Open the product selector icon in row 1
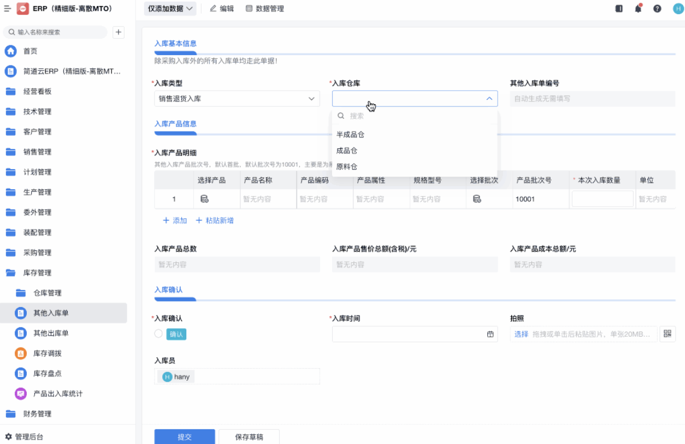Screen dimensions: 685x444 [x=204, y=199]
